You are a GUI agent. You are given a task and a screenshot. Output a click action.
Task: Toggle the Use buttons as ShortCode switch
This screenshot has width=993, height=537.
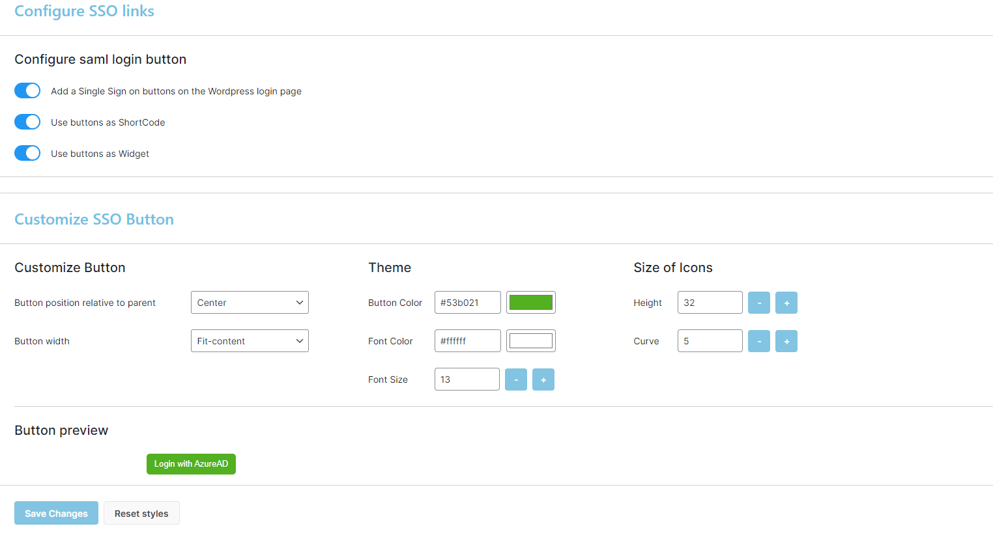point(27,122)
